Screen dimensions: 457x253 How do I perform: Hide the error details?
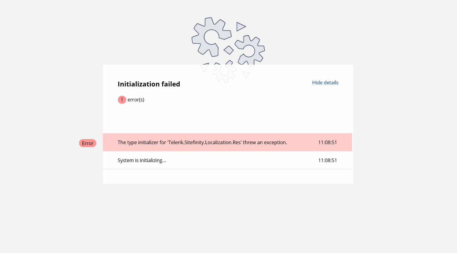[x=325, y=83]
